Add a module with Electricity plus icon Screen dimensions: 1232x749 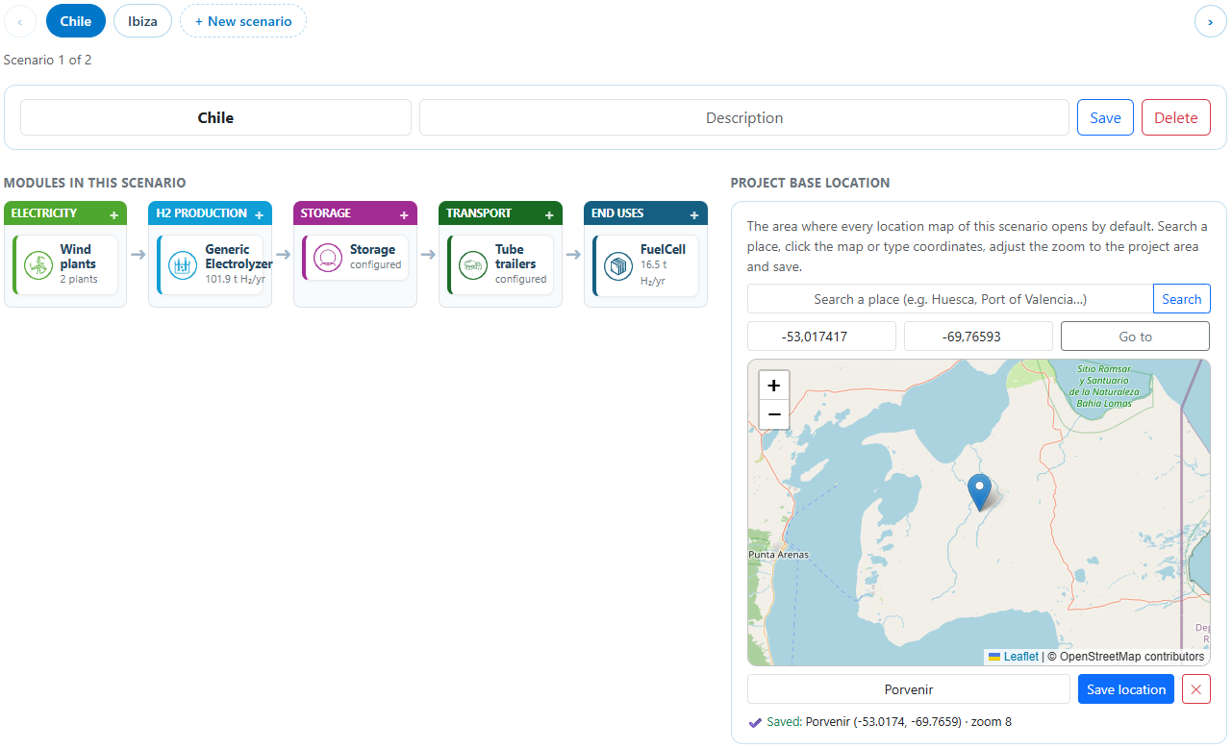tap(113, 214)
